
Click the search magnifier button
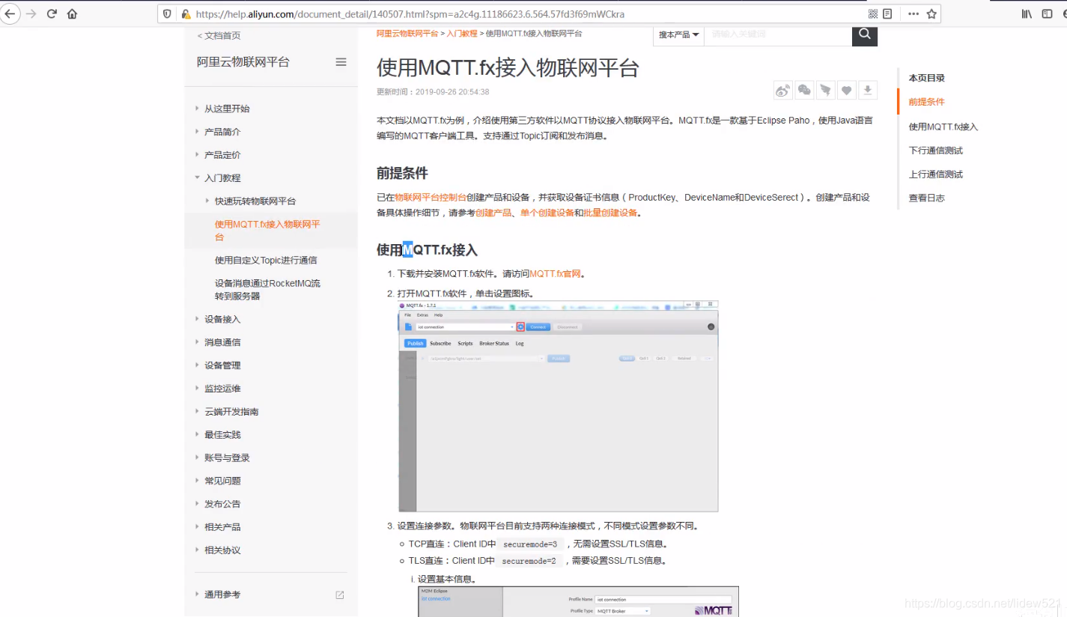tap(865, 34)
